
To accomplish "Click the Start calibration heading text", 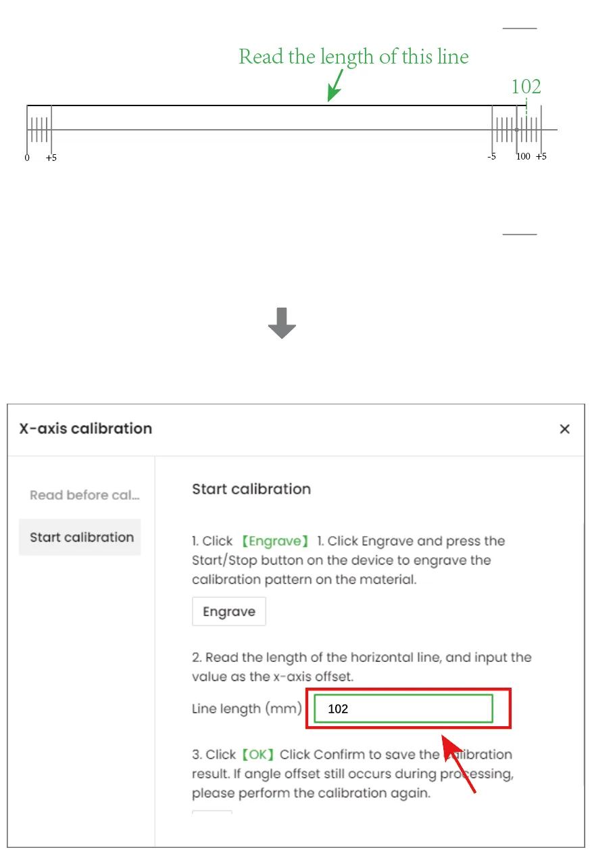I will [x=251, y=489].
